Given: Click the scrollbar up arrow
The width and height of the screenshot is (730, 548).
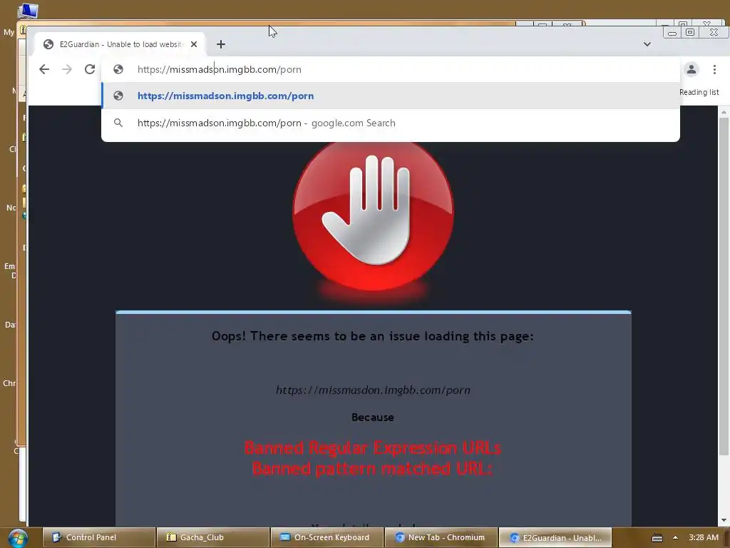Looking at the screenshot, I should 724,112.
